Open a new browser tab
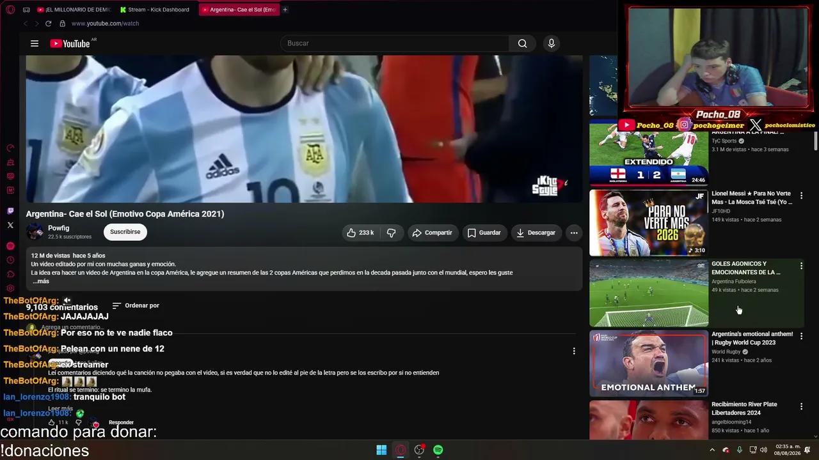 285,10
